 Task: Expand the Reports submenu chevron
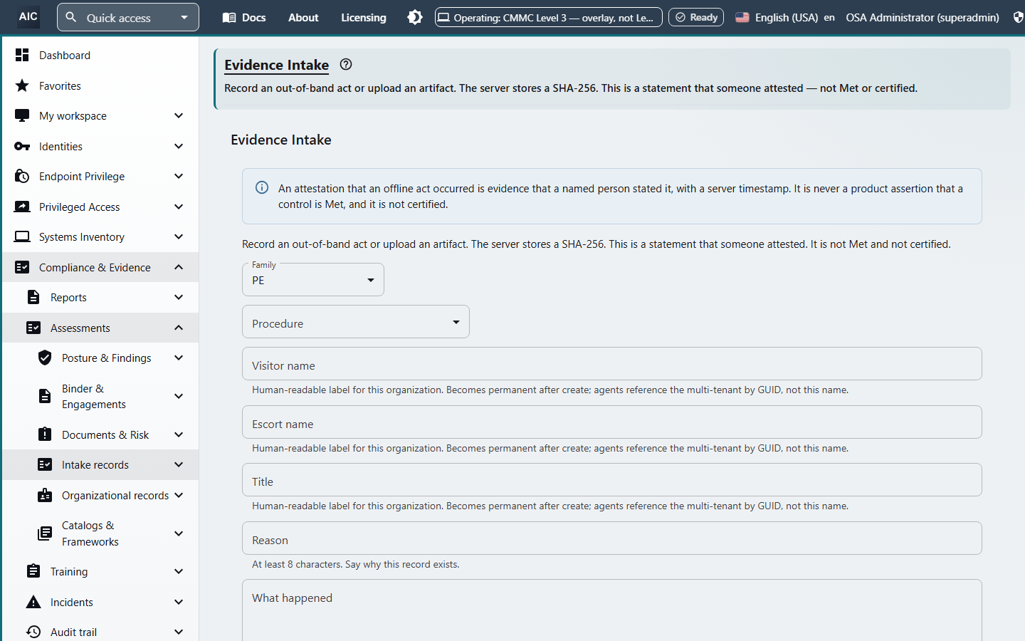point(179,297)
